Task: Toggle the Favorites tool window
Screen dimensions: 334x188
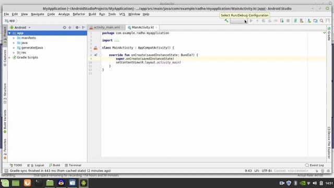Action: (5, 149)
